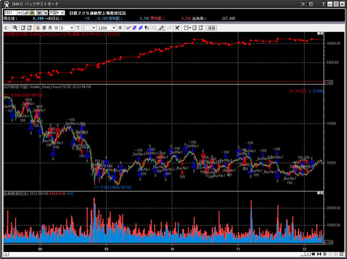The height and width of the screenshot is (259, 347).
Task: Click the up-down arrows icon in toolbar
Action: point(147,28)
